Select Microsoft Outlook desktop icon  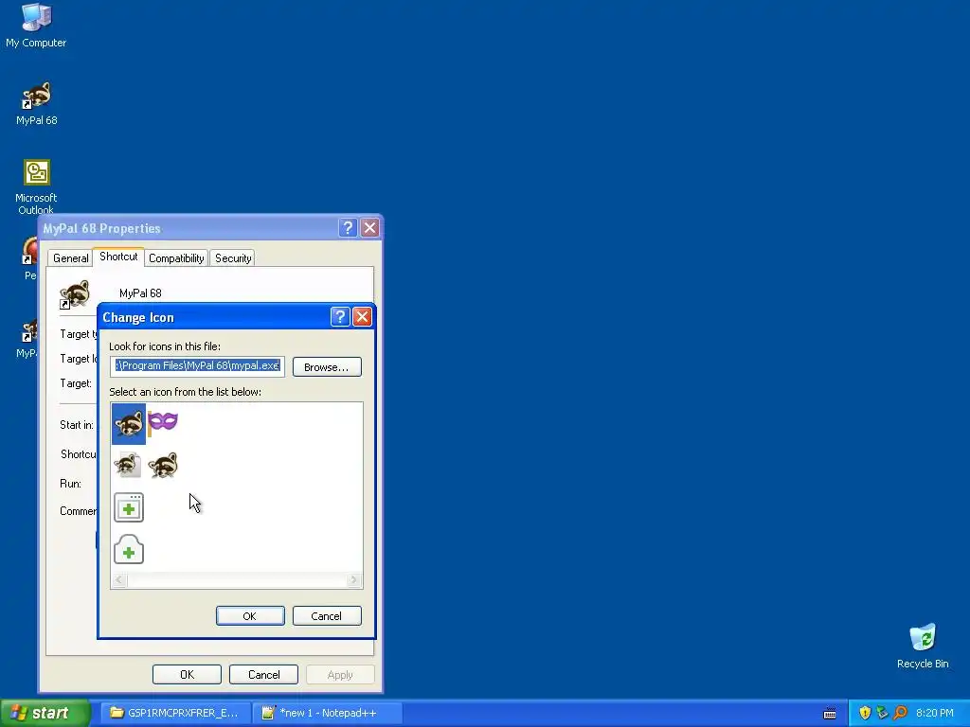pos(36,186)
